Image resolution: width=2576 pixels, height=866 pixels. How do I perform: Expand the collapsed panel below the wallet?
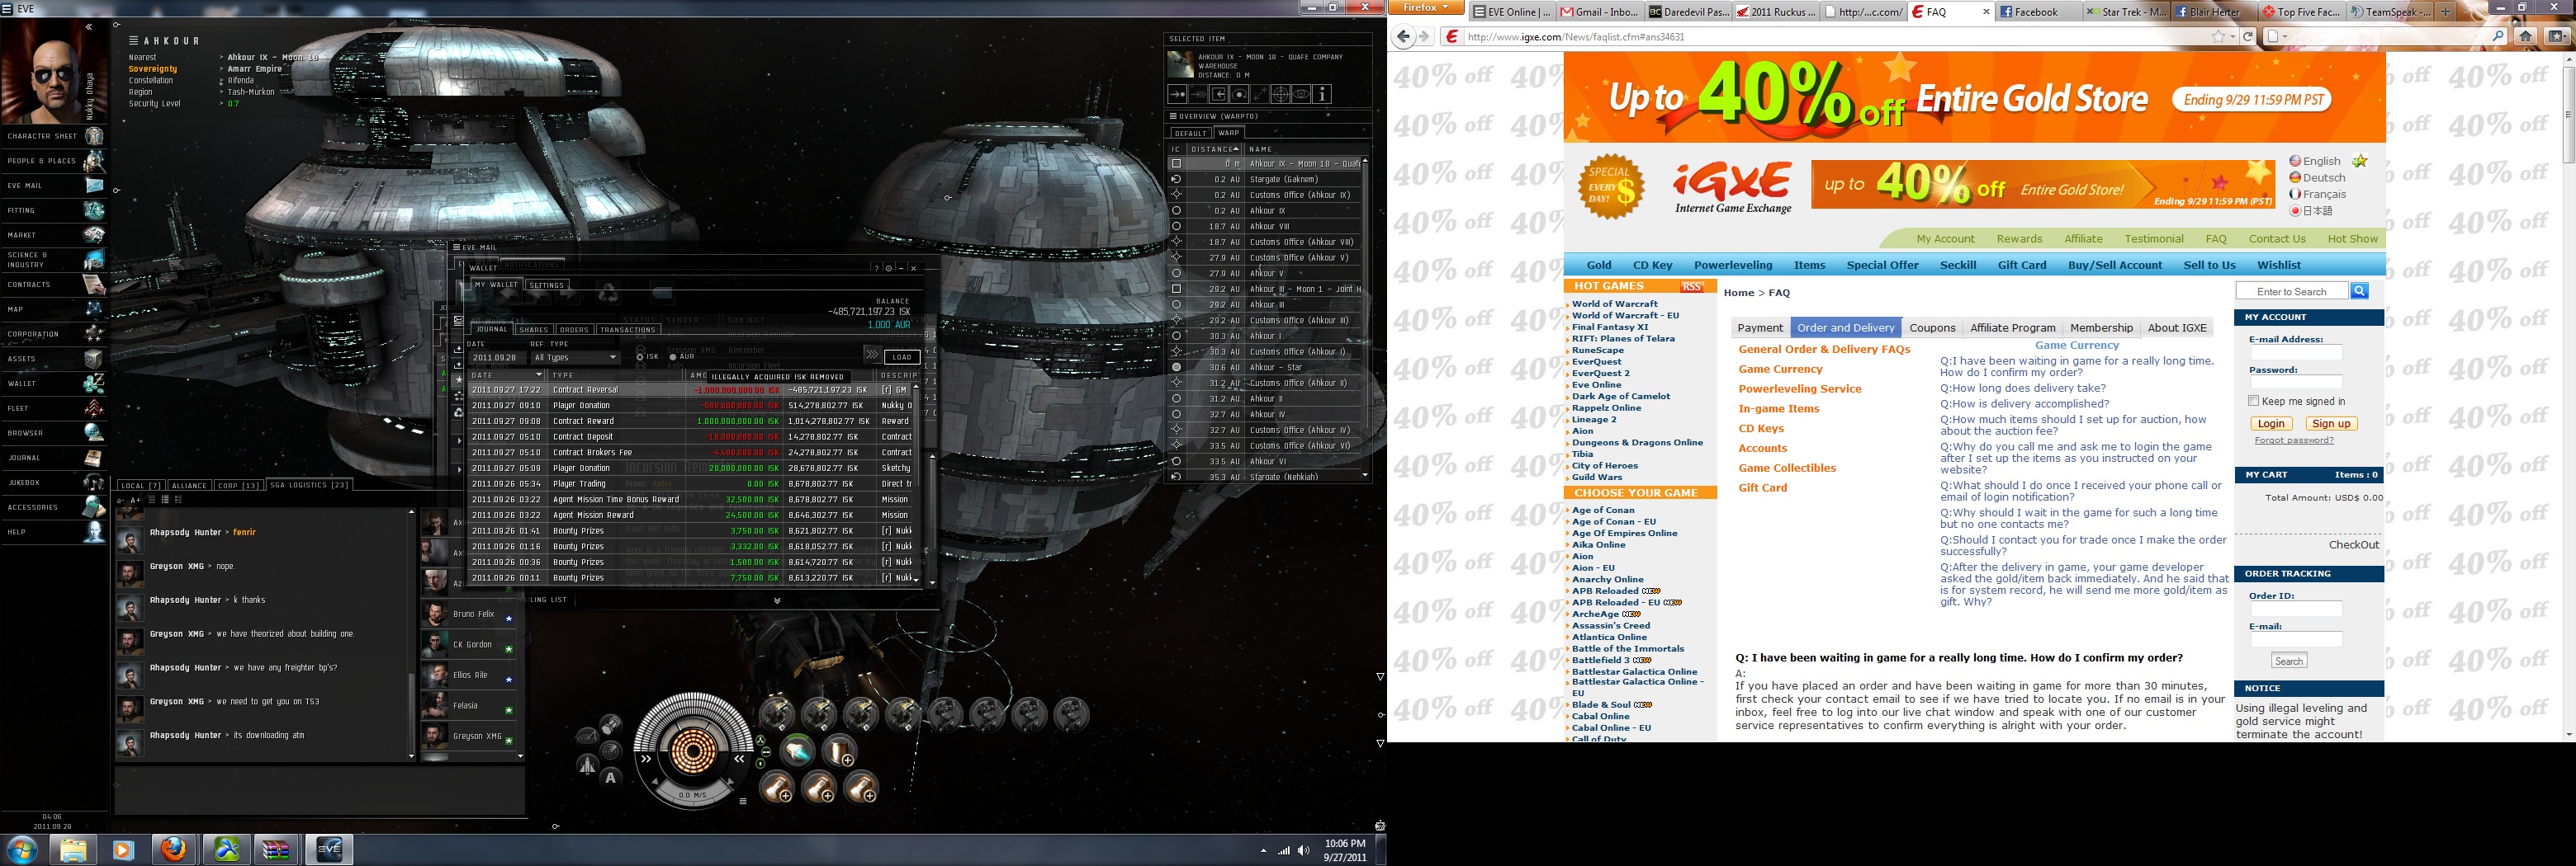point(777,600)
